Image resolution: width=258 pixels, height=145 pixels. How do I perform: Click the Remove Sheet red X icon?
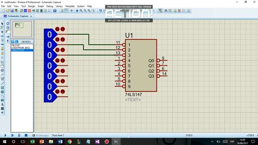pos(179,11)
